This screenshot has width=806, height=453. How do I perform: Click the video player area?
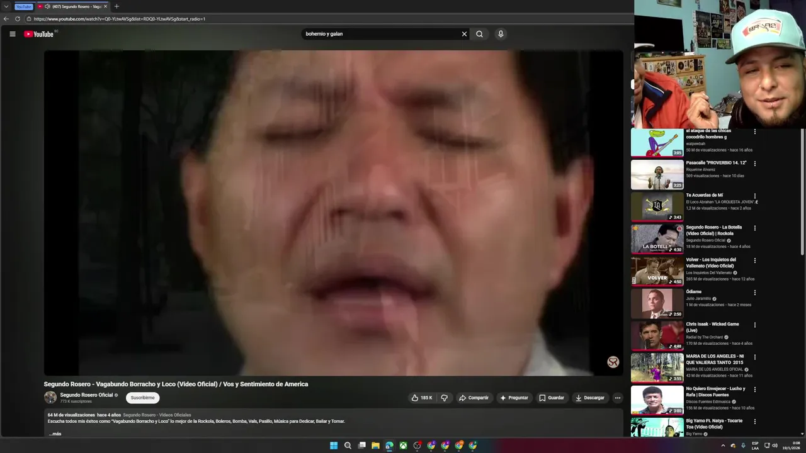click(x=333, y=213)
